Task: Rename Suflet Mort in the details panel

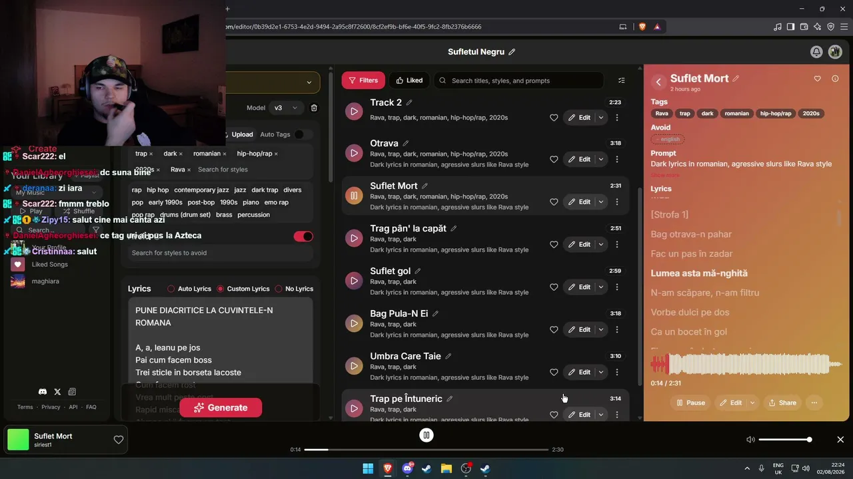Action: (x=736, y=79)
